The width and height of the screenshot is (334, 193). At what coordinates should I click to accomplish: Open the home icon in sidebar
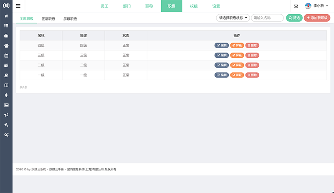click(x=6, y=16)
